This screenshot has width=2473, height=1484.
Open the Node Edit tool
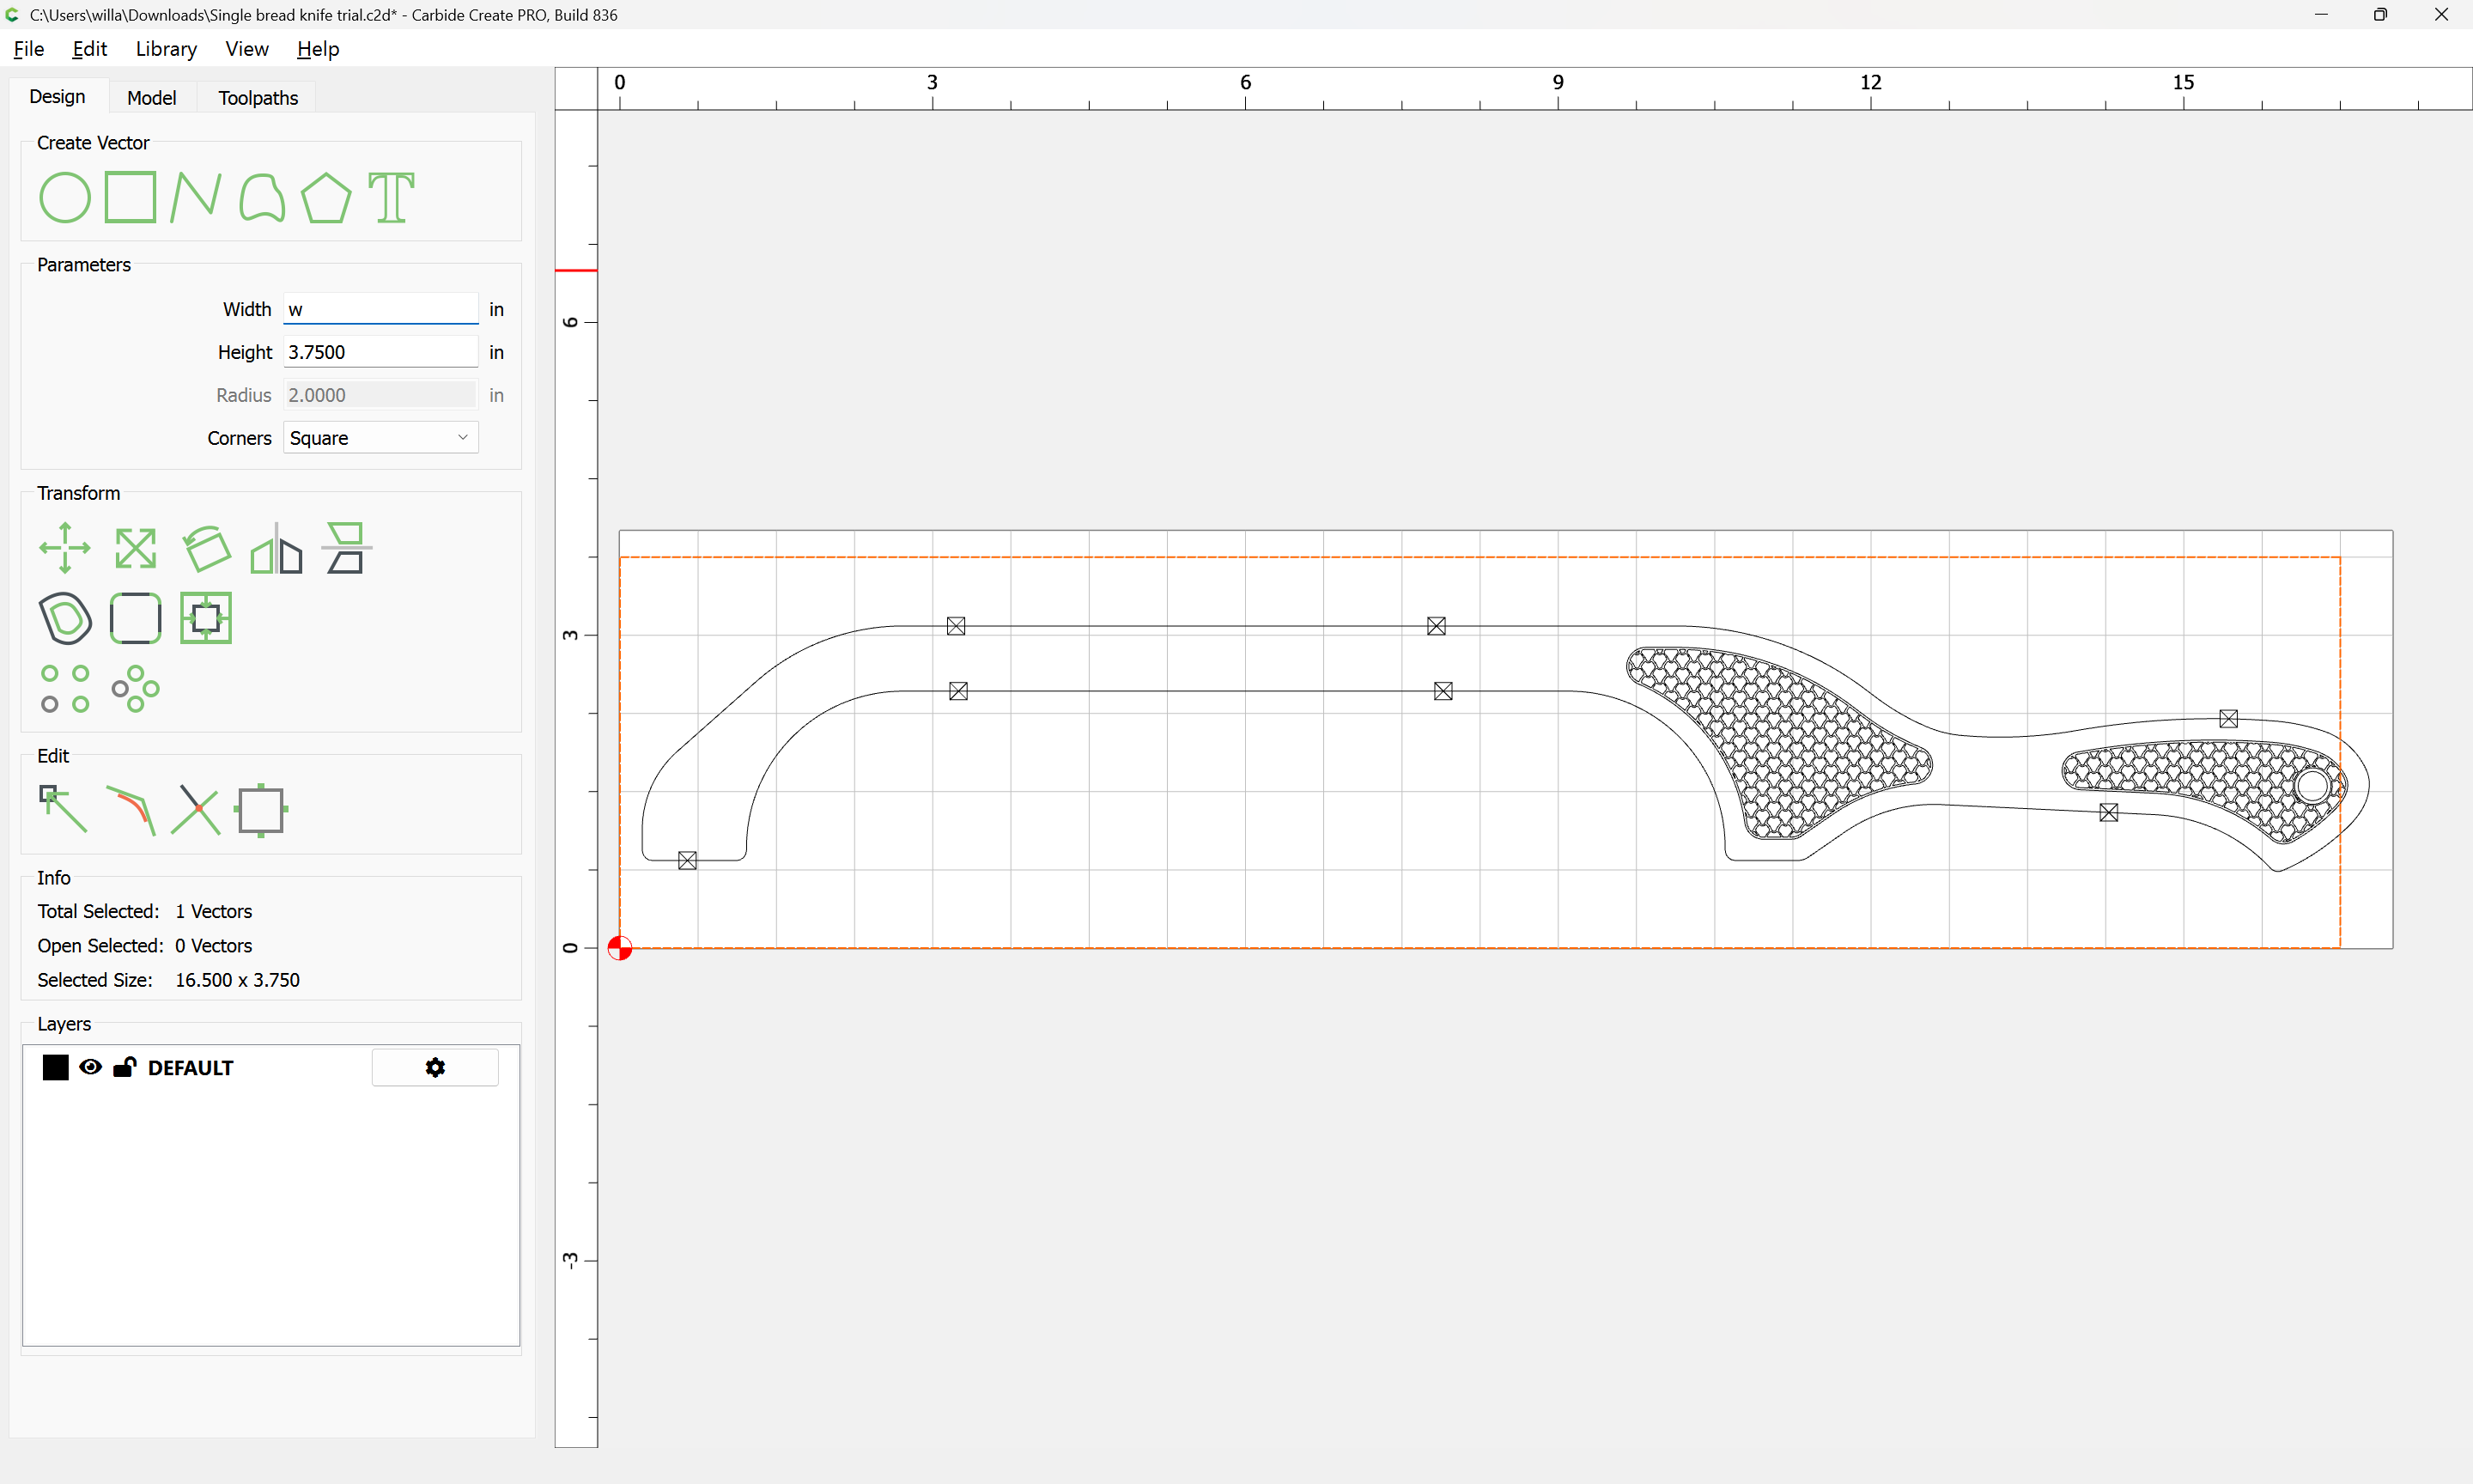coord(63,810)
